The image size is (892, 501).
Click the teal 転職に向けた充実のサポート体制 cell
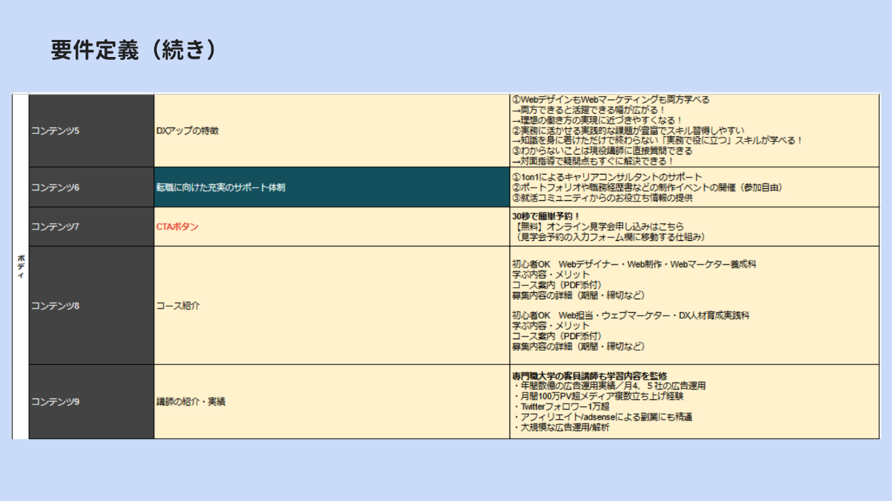[331, 187]
